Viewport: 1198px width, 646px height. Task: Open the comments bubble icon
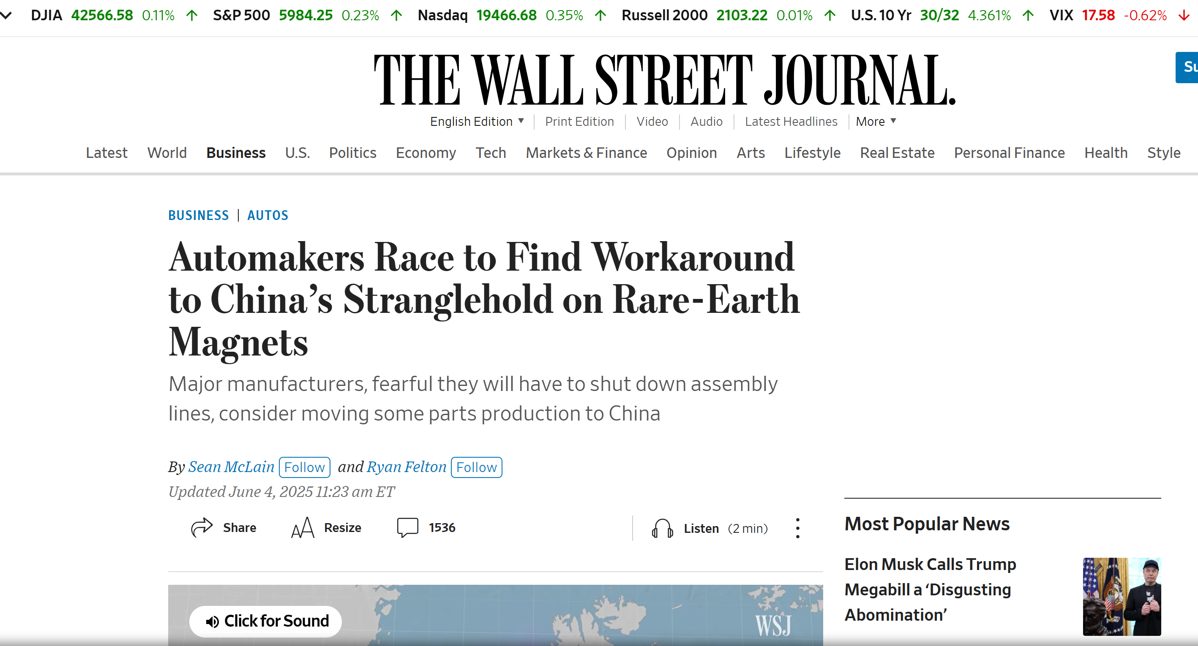[x=408, y=527]
